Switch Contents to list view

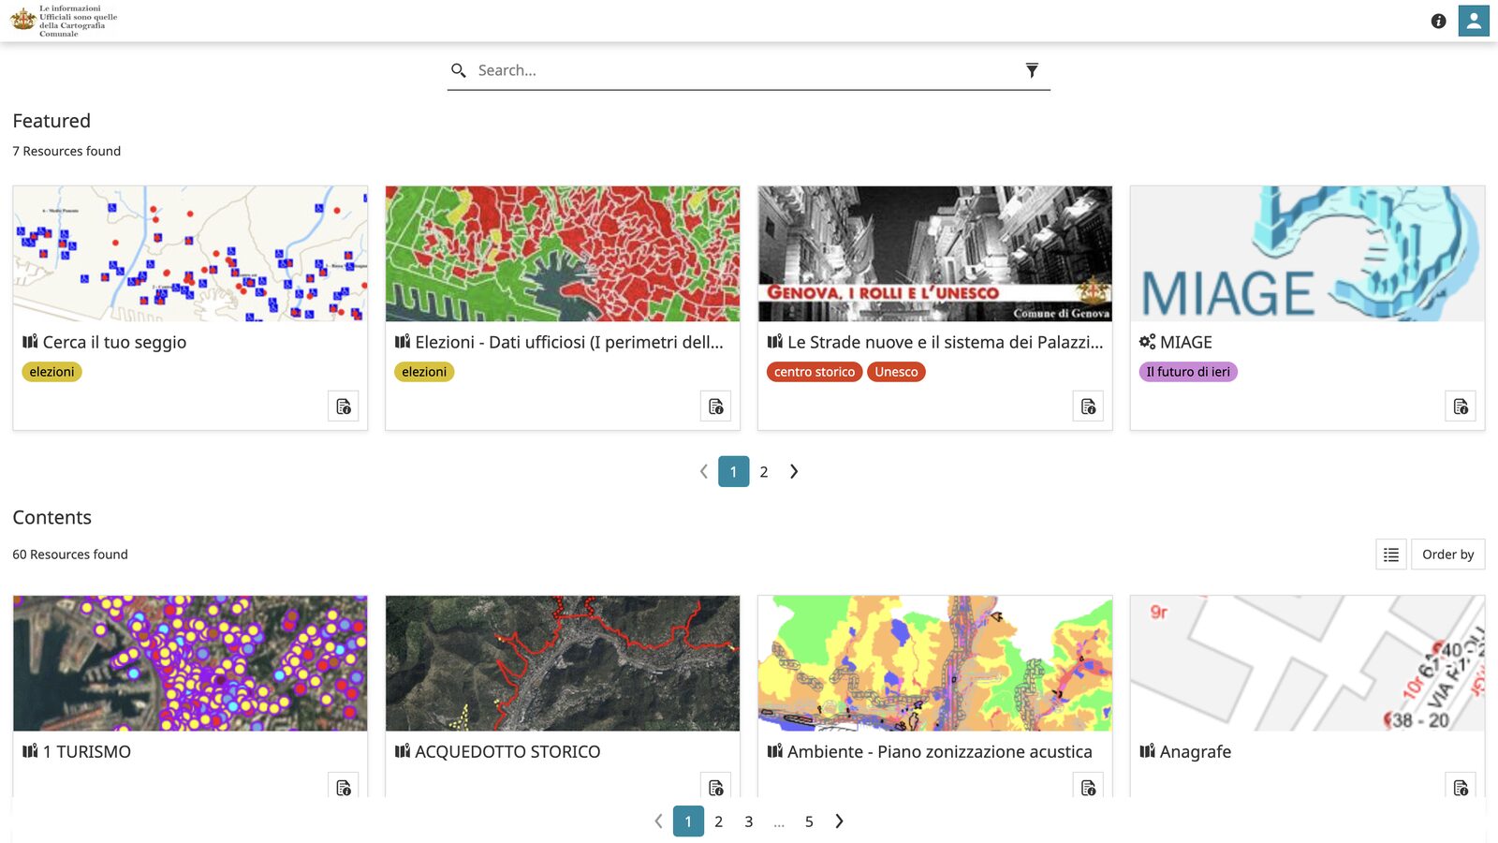1391,555
